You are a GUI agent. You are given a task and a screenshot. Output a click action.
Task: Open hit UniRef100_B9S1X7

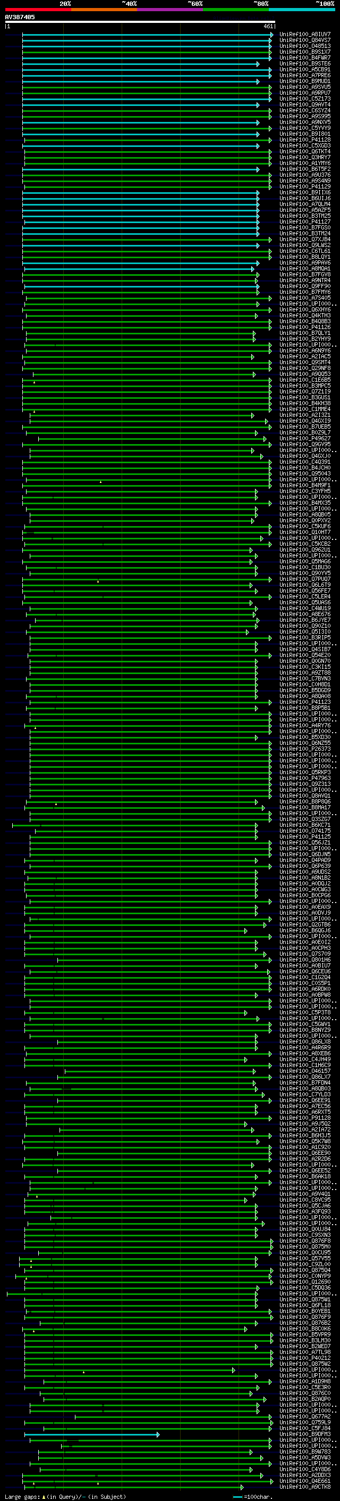[305, 52]
